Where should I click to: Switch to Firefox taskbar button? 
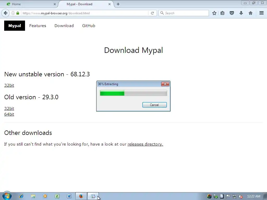81,196
